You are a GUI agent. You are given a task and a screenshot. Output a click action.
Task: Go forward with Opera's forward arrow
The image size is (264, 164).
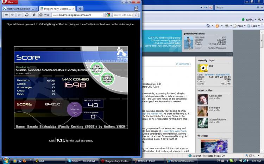[x=12, y=15]
